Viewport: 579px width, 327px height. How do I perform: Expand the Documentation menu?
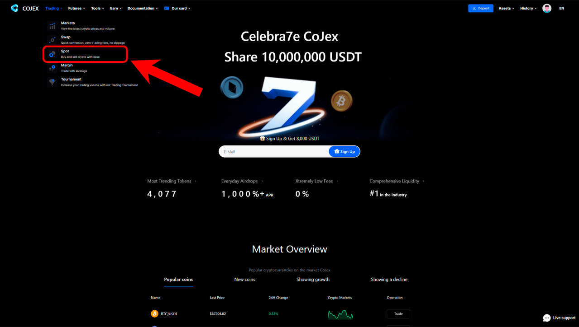[143, 8]
